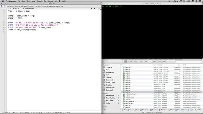Sort Finder list by Name column
Viewport: 203px width, 114px height.
point(136,65)
